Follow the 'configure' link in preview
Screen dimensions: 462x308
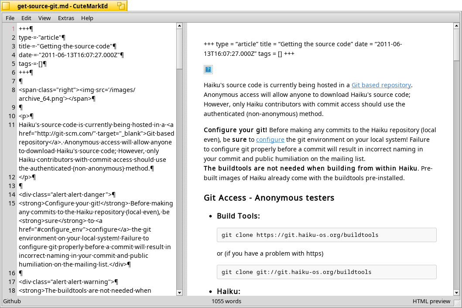(270, 140)
